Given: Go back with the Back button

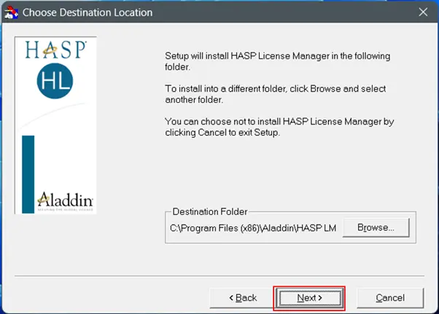Looking at the screenshot, I should [242, 298].
